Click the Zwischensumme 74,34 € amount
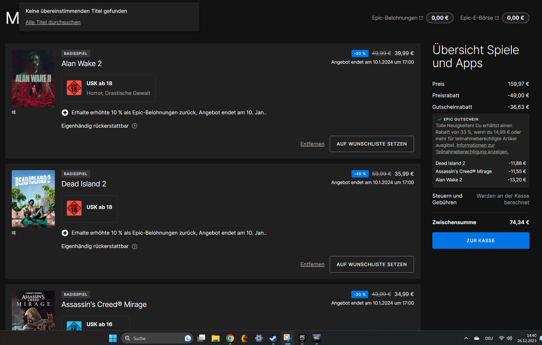This screenshot has height=345, width=542. tap(519, 223)
